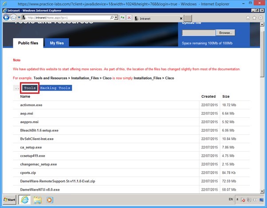Open the Tools gear icon
Image resolution: width=267 pixels, height=208 pixels.
(x=260, y=18)
